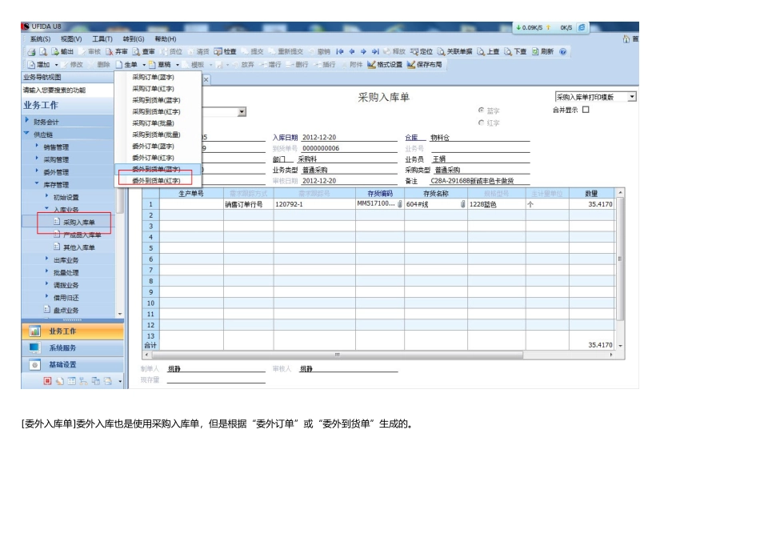
Task: Expand the 出库业务 tree node
Action: (x=46, y=259)
